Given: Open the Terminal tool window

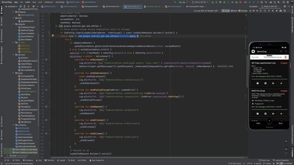Looking at the screenshot, I should pyautogui.click(x=49, y=160).
